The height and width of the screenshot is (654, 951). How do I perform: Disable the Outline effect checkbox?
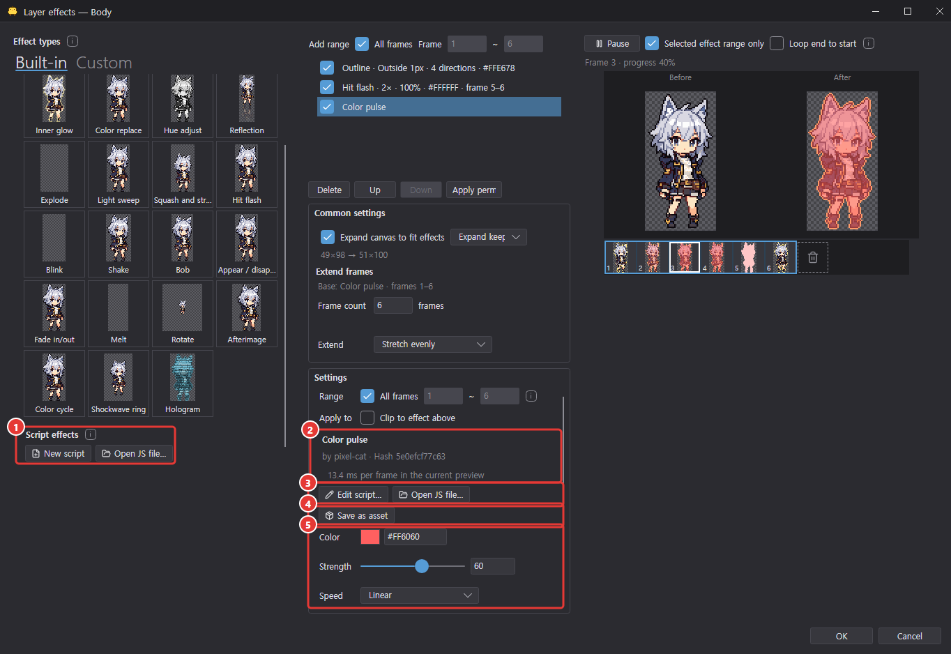[x=327, y=68]
